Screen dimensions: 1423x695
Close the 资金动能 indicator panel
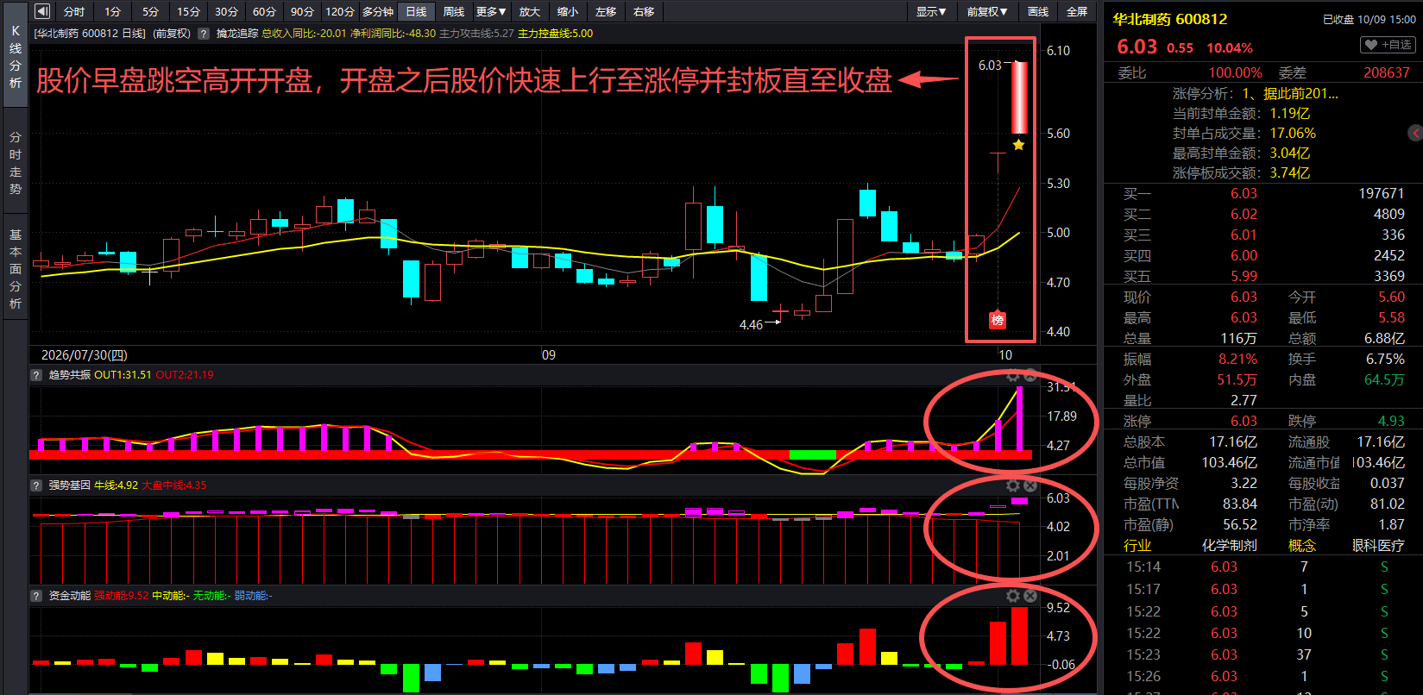pyautogui.click(x=1029, y=596)
